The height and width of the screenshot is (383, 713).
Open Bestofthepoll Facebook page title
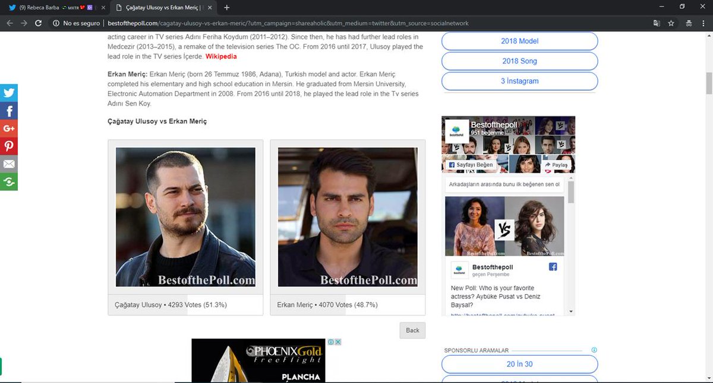tap(494, 125)
